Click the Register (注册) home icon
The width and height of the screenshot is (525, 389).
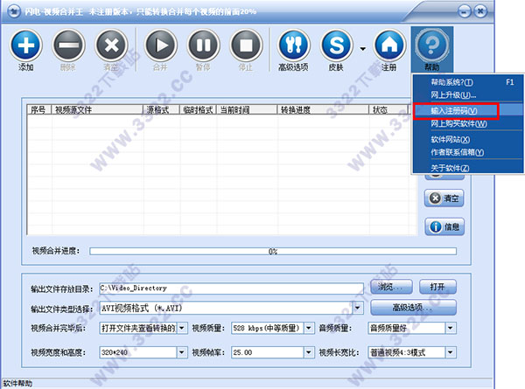(390, 44)
